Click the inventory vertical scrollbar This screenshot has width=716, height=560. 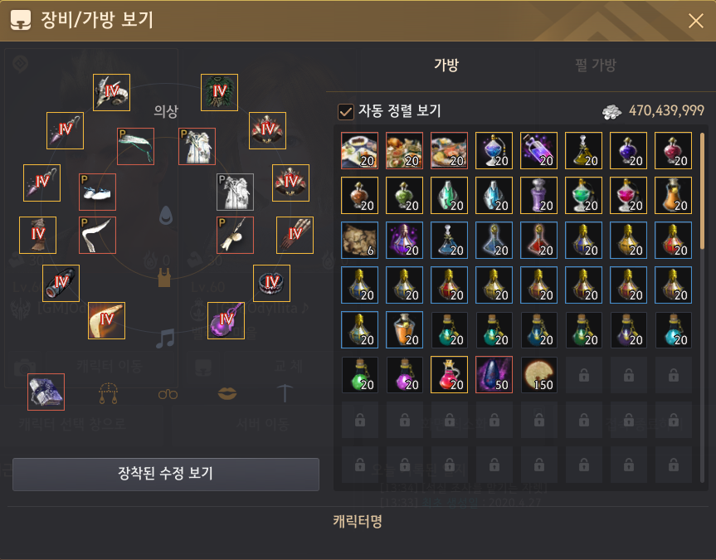point(702,191)
